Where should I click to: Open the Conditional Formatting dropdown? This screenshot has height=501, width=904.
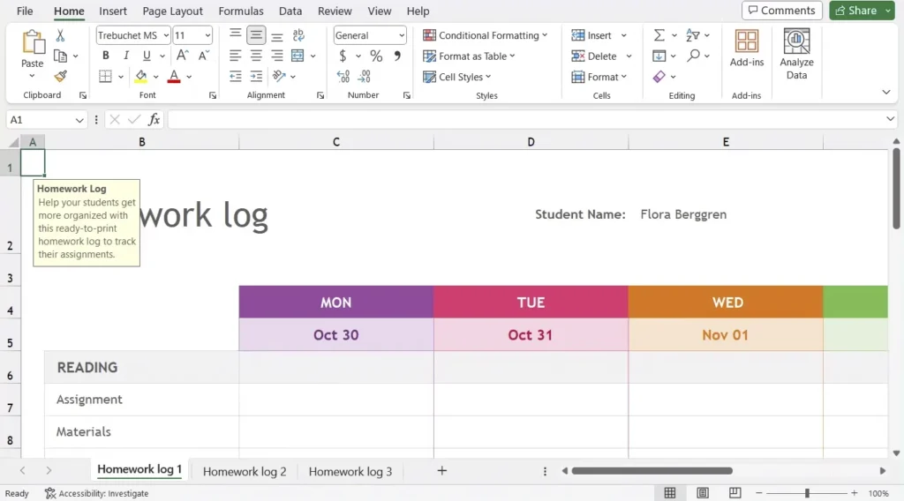click(x=485, y=35)
